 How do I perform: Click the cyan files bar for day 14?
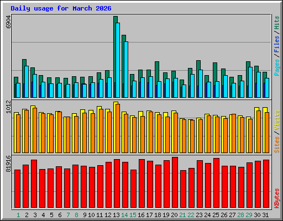126,70
